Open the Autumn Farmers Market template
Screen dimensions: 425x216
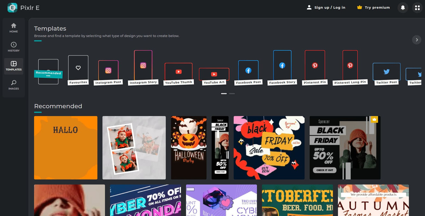coord(374,200)
